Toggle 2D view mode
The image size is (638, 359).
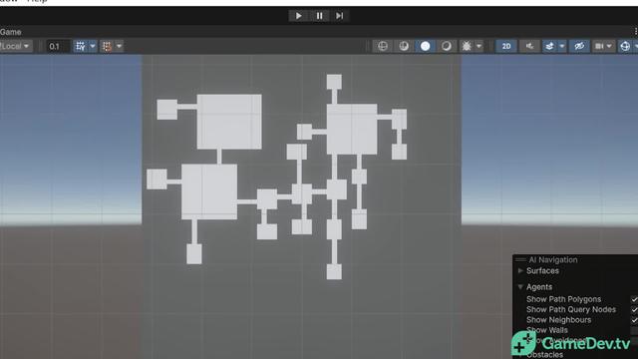(x=506, y=46)
